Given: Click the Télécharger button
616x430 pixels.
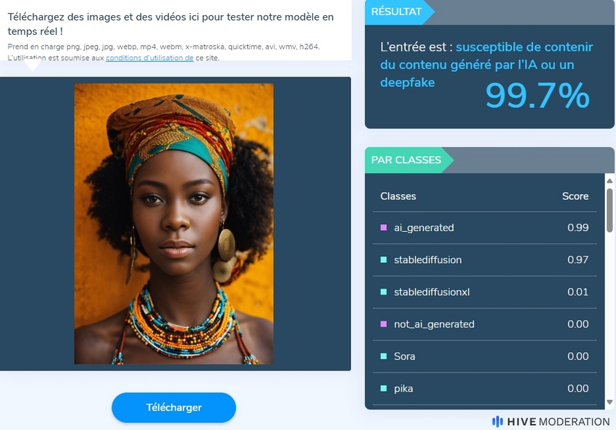Looking at the screenshot, I should [174, 407].
